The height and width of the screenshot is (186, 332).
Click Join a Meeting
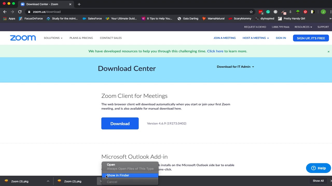coord(225,38)
